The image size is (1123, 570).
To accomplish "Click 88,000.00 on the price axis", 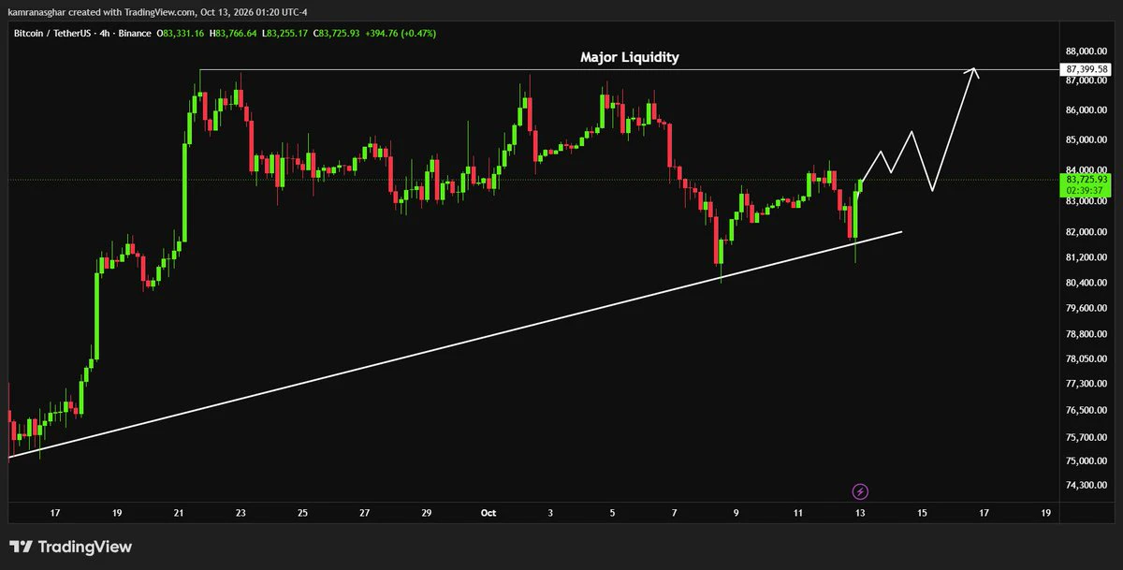I will pos(1087,51).
